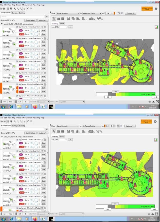Click the settings gear in bottom window
This screenshot has height=222, width=160.
click(155, 122)
